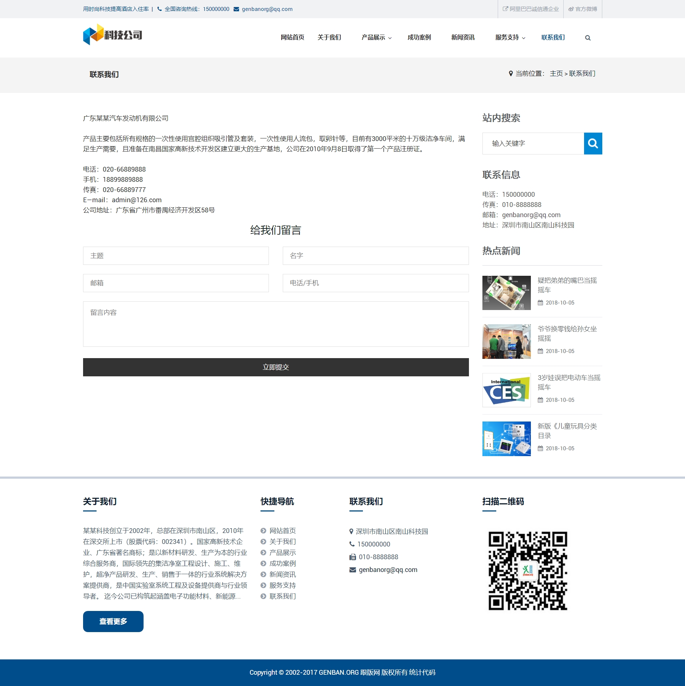Focus the 主题 subject input field
Image resolution: width=685 pixels, height=686 pixels.
[176, 256]
